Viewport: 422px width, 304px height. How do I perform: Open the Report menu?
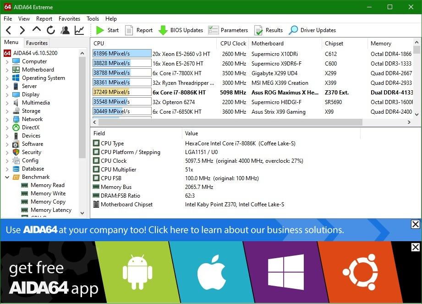coord(44,19)
